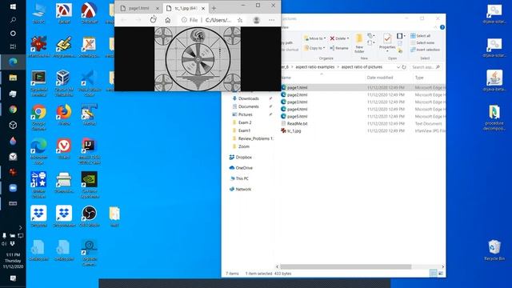The image size is (512, 288).
Task: Open Properties in Explorer ribbon
Action: pos(387,42)
